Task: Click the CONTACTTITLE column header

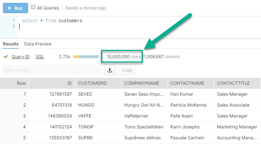Action: click(237, 83)
